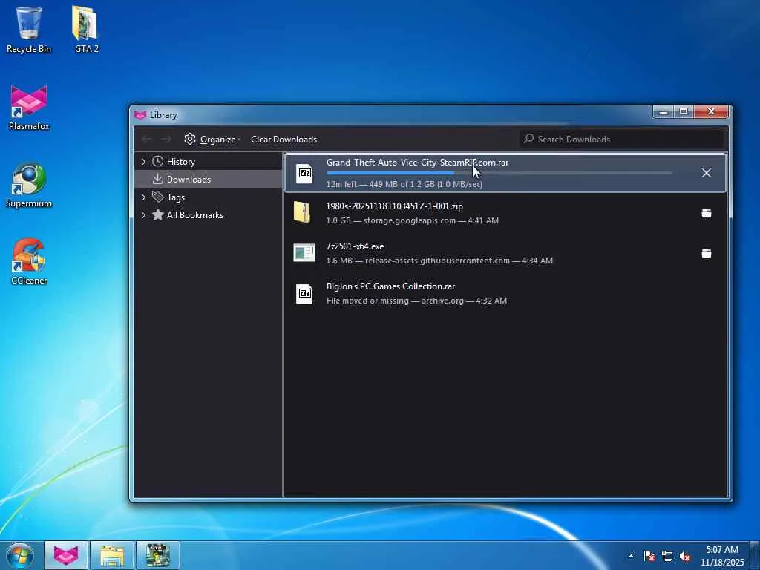
Task: Click the network tray icon
Action: (667, 556)
